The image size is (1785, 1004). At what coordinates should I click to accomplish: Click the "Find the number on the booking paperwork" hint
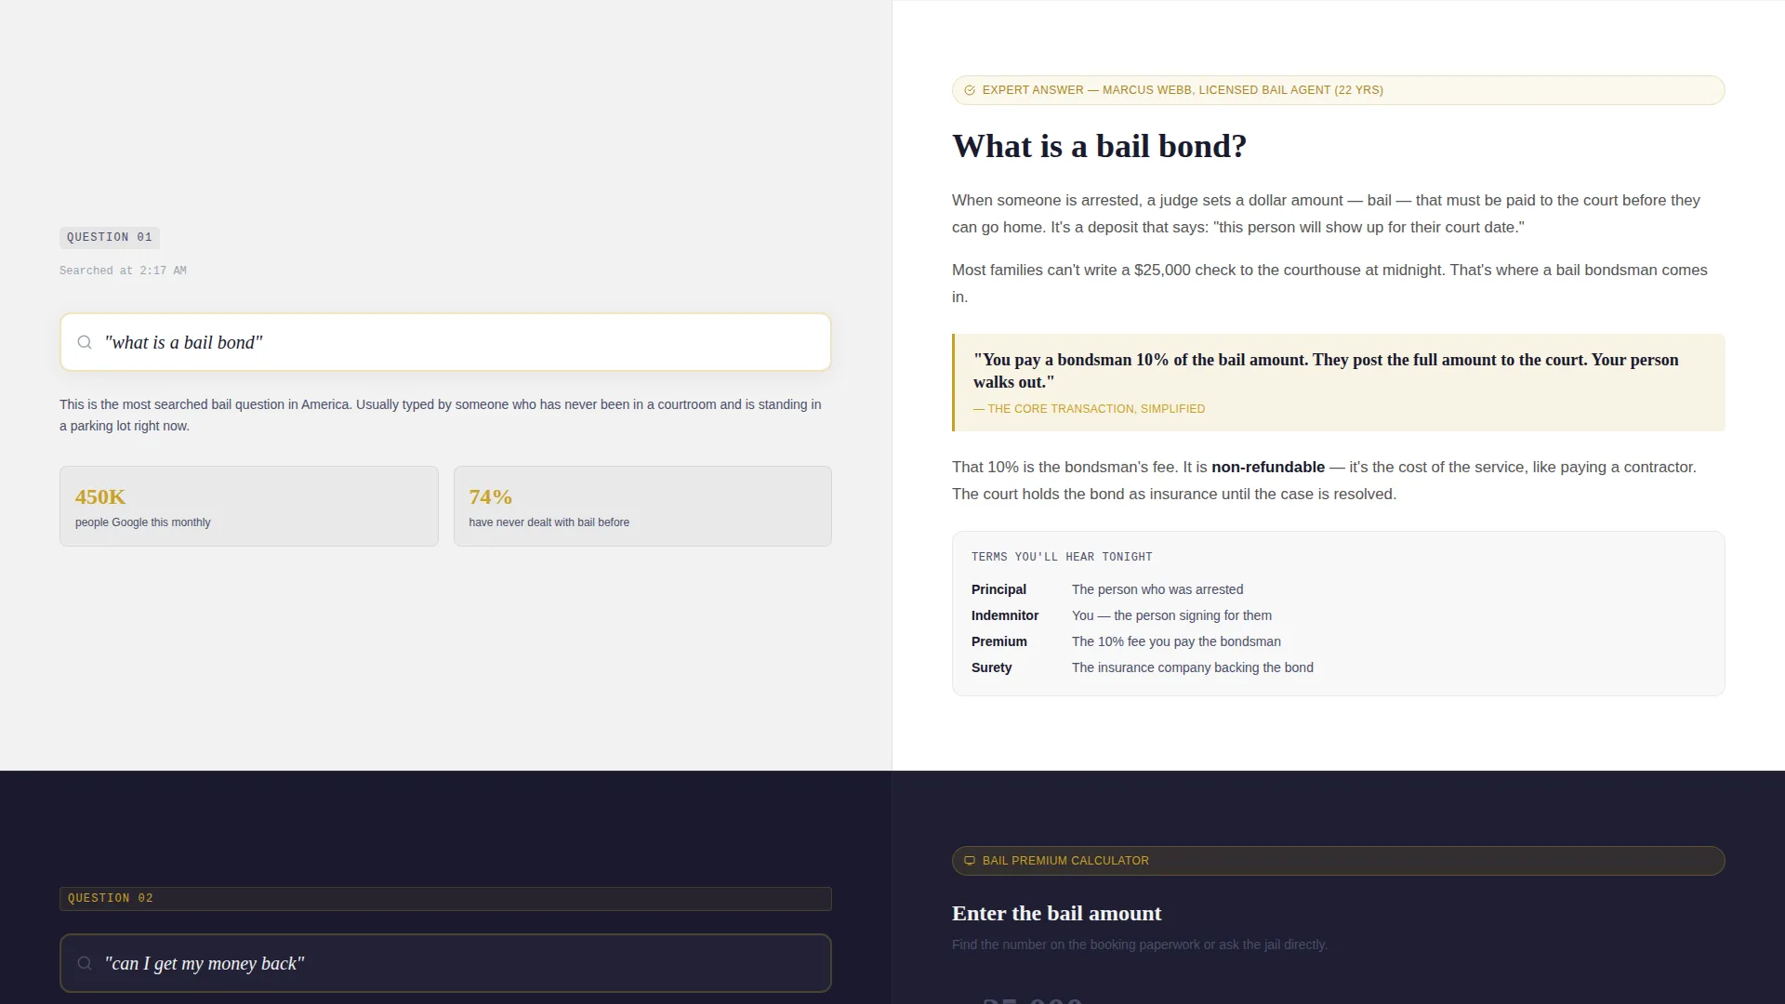click(1139, 945)
